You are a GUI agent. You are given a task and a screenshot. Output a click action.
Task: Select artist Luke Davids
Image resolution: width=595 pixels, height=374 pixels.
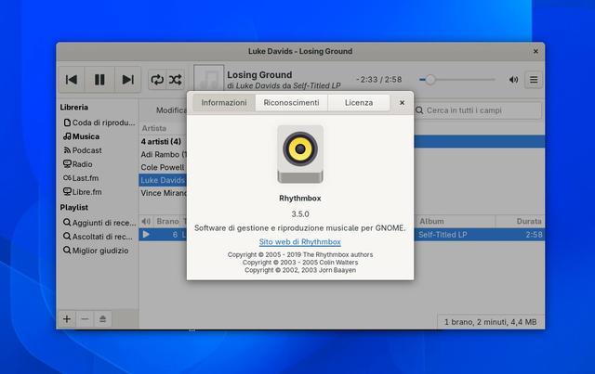(164, 180)
